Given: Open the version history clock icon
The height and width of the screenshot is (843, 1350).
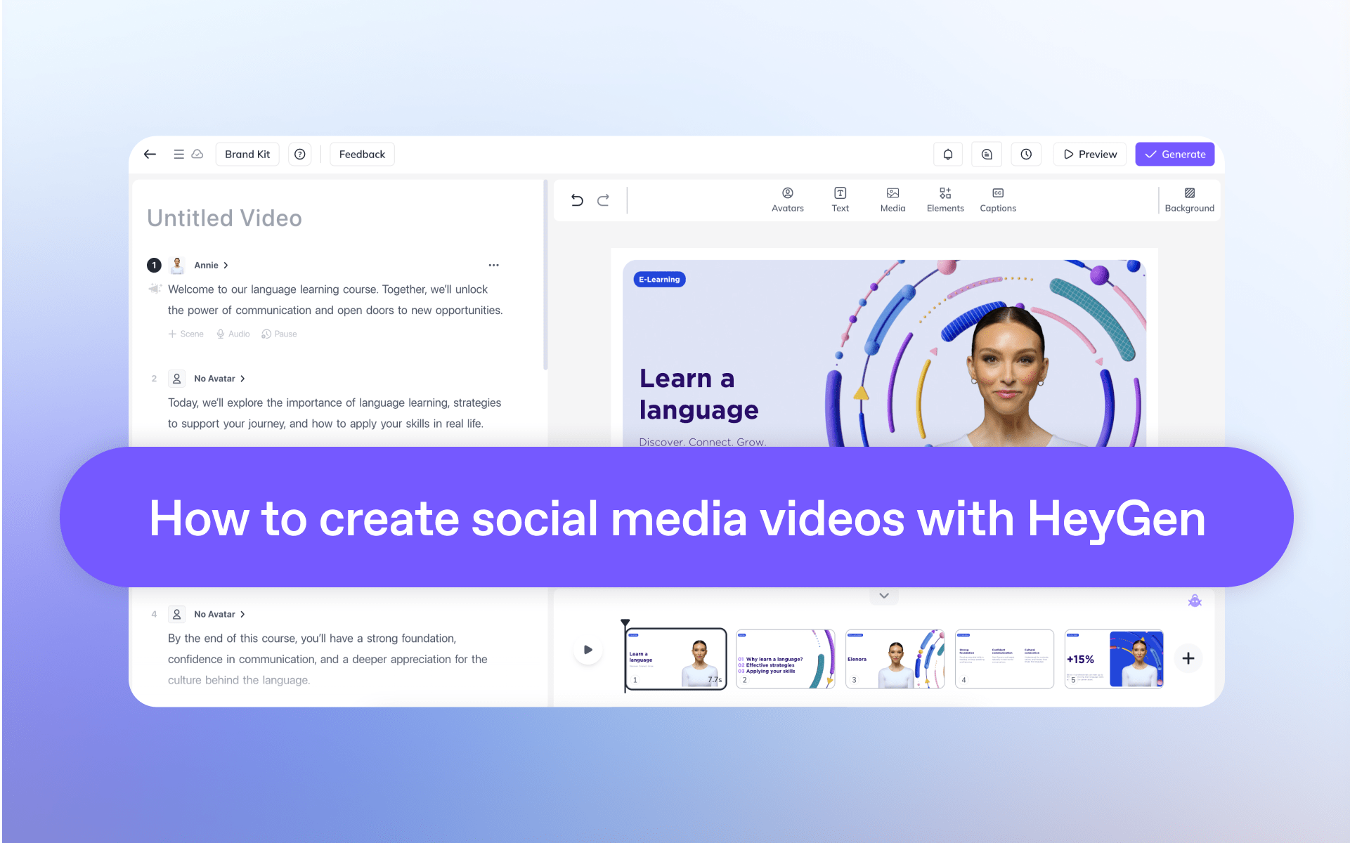Looking at the screenshot, I should coord(1026,155).
